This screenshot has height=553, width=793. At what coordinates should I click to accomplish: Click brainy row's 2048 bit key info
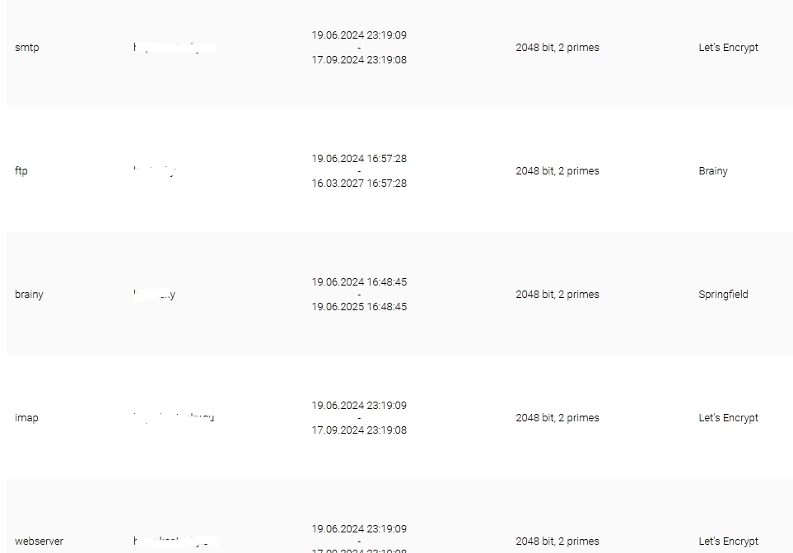coord(557,295)
